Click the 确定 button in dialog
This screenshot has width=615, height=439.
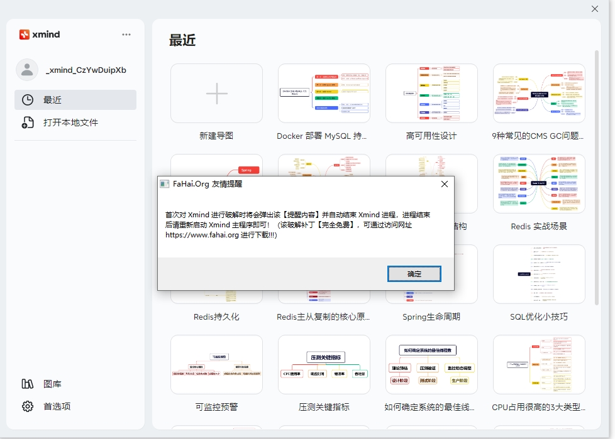click(414, 274)
